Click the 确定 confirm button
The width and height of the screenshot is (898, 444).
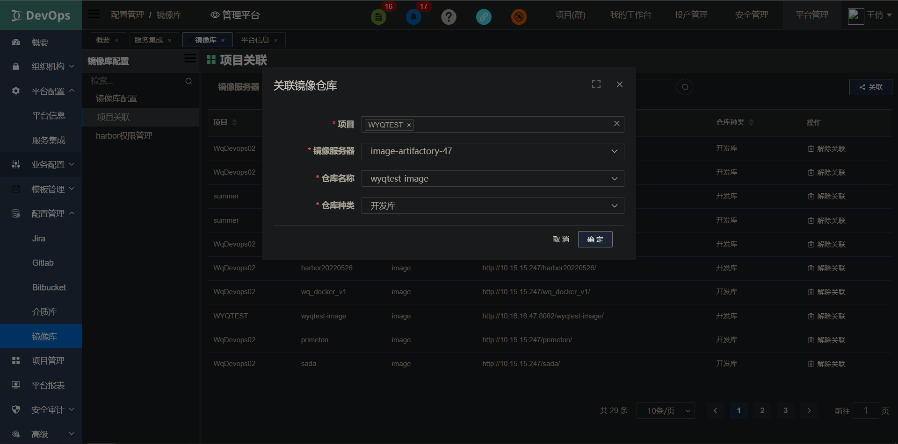tap(595, 239)
